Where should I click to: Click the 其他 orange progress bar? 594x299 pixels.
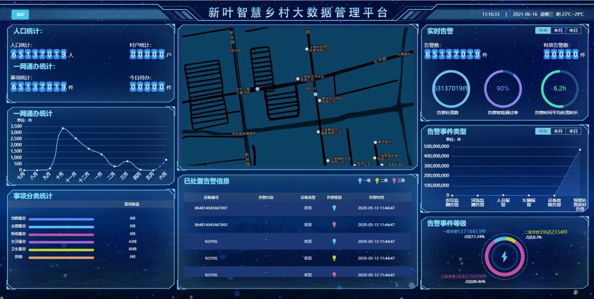tap(62, 257)
